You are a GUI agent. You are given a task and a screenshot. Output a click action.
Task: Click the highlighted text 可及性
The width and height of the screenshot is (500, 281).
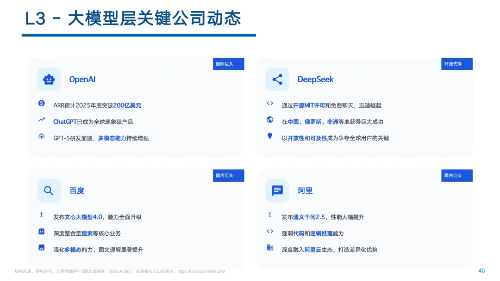tap(319, 138)
